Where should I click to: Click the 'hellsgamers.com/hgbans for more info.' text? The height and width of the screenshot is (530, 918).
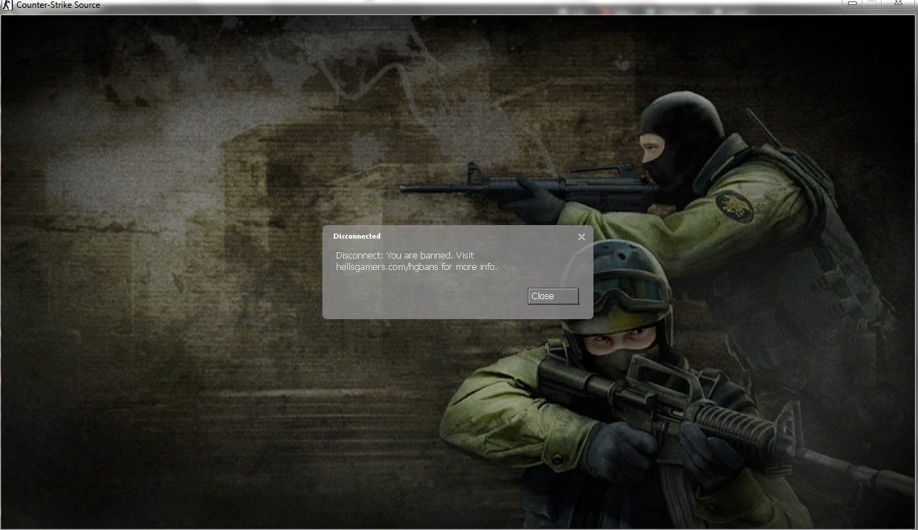coord(417,267)
